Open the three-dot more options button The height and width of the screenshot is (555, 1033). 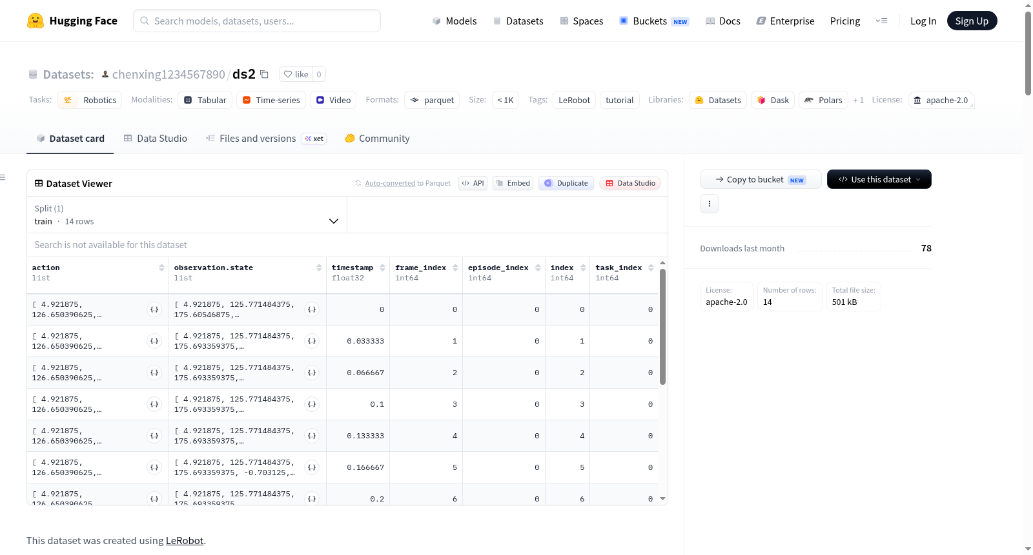click(x=710, y=204)
